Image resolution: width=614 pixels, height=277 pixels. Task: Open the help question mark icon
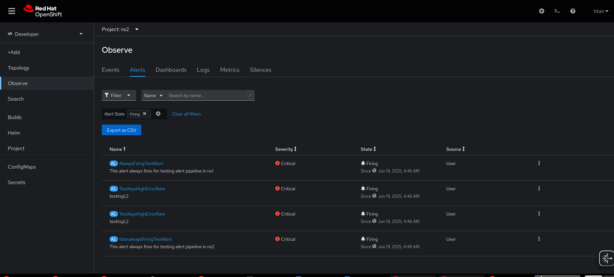pos(573,11)
